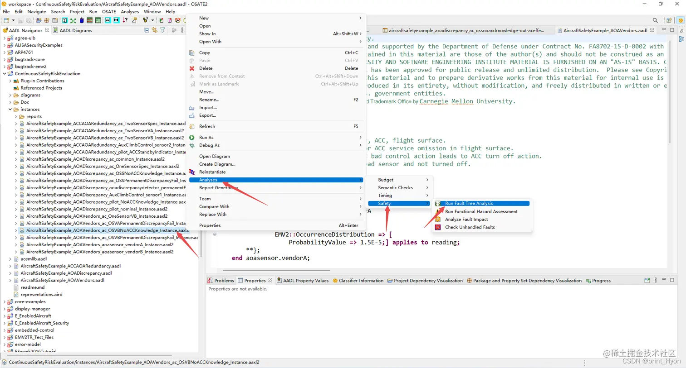The image size is (686, 368).
Task: Click the Outline icon in right trim
Action: point(681,39)
